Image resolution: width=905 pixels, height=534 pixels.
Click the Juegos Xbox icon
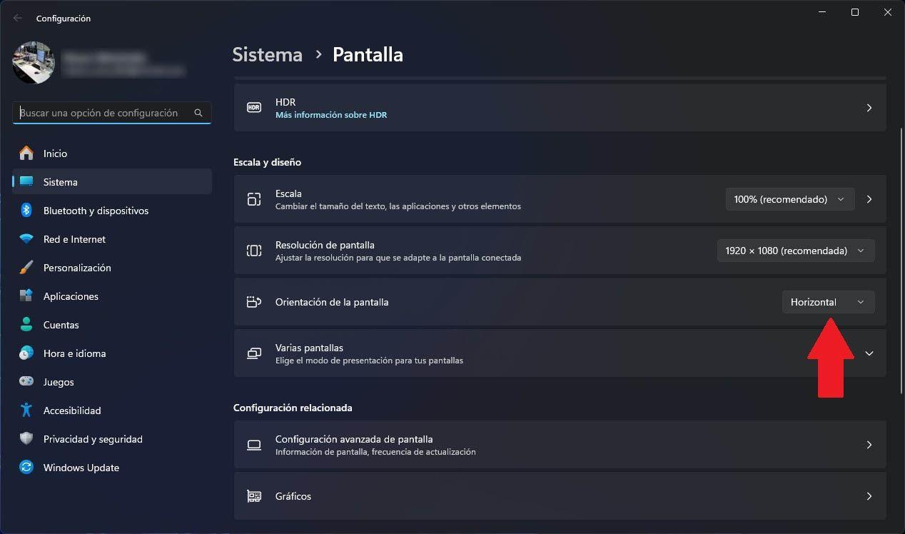pos(28,382)
